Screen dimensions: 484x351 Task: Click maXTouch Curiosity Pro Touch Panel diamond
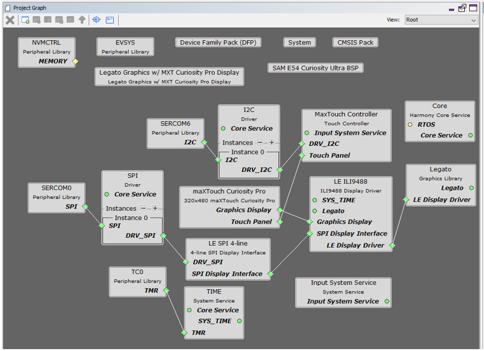point(280,222)
